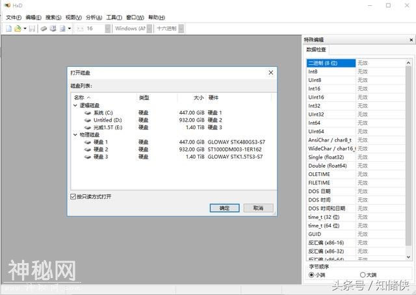Image resolution: width=416 pixels, height=295 pixels.
Task: Click the drive icon beside 硬盘 2 physical disk
Action: coord(88,149)
